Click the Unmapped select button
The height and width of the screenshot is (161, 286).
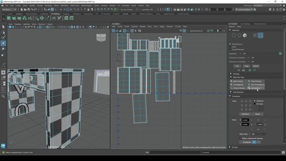tap(256, 88)
